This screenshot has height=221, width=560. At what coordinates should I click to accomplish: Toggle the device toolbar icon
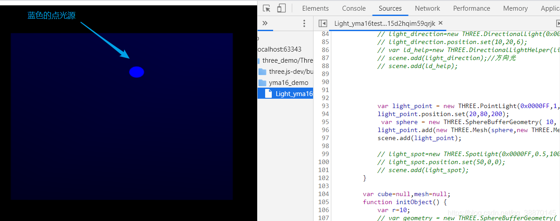282,8
